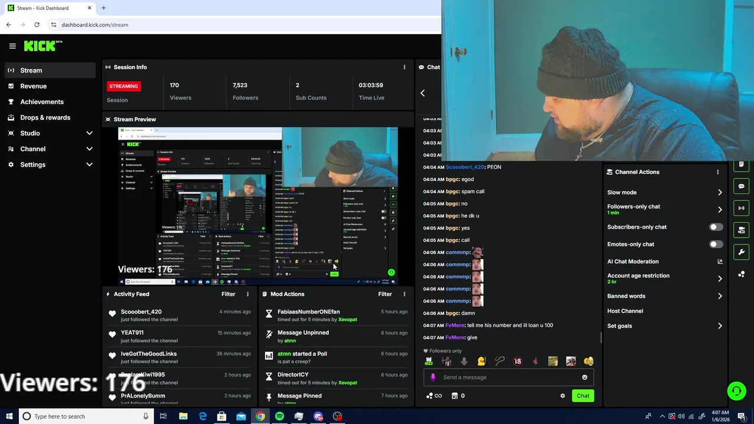The height and width of the screenshot is (424, 754).
Task: Click the Message Pinned mod action row
Action: [x=336, y=398]
